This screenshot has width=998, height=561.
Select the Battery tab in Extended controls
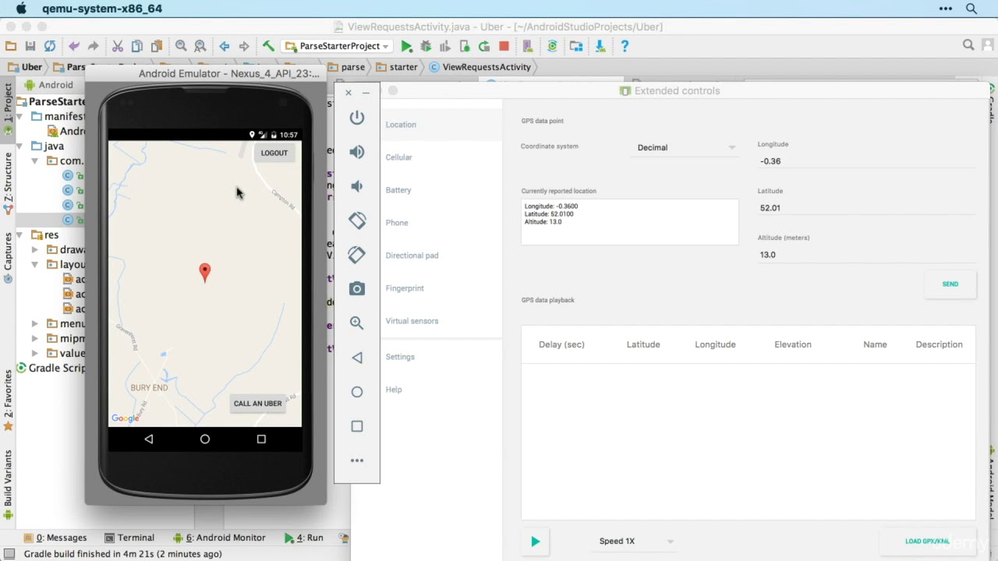click(x=441, y=190)
